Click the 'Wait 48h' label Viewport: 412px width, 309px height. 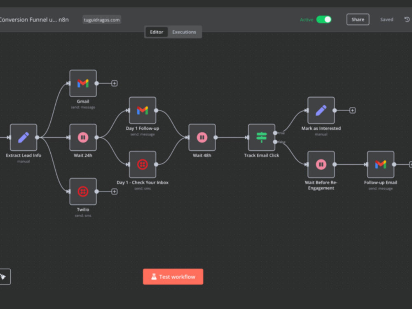(x=202, y=155)
